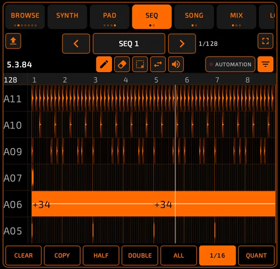Click bar 4 in the timeline ruler
Screen dimensions: 280x269
point(126,80)
